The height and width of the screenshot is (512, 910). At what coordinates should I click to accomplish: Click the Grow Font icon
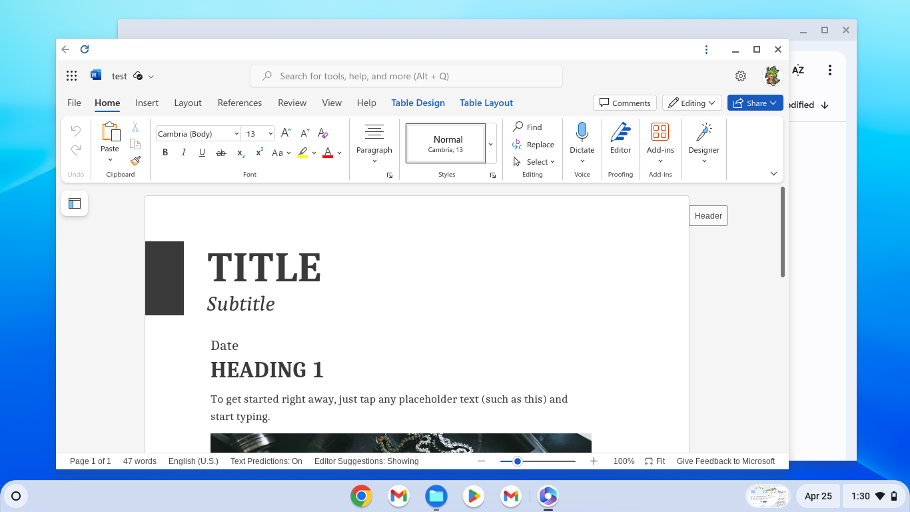(x=285, y=133)
